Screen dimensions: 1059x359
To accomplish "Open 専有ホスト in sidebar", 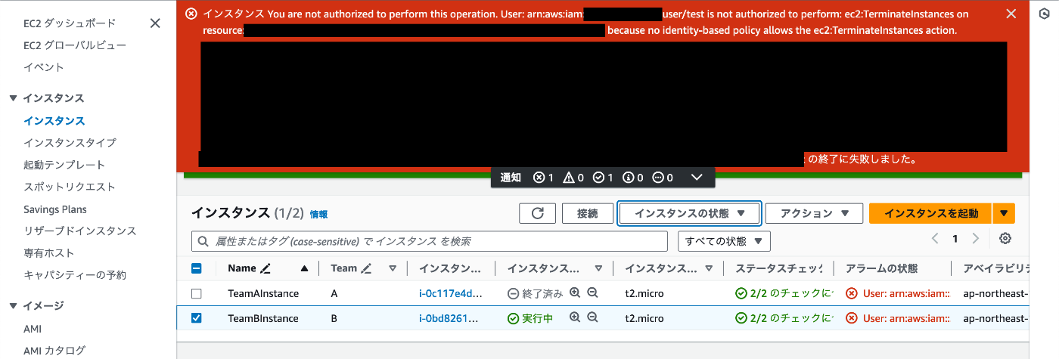I will pos(49,253).
